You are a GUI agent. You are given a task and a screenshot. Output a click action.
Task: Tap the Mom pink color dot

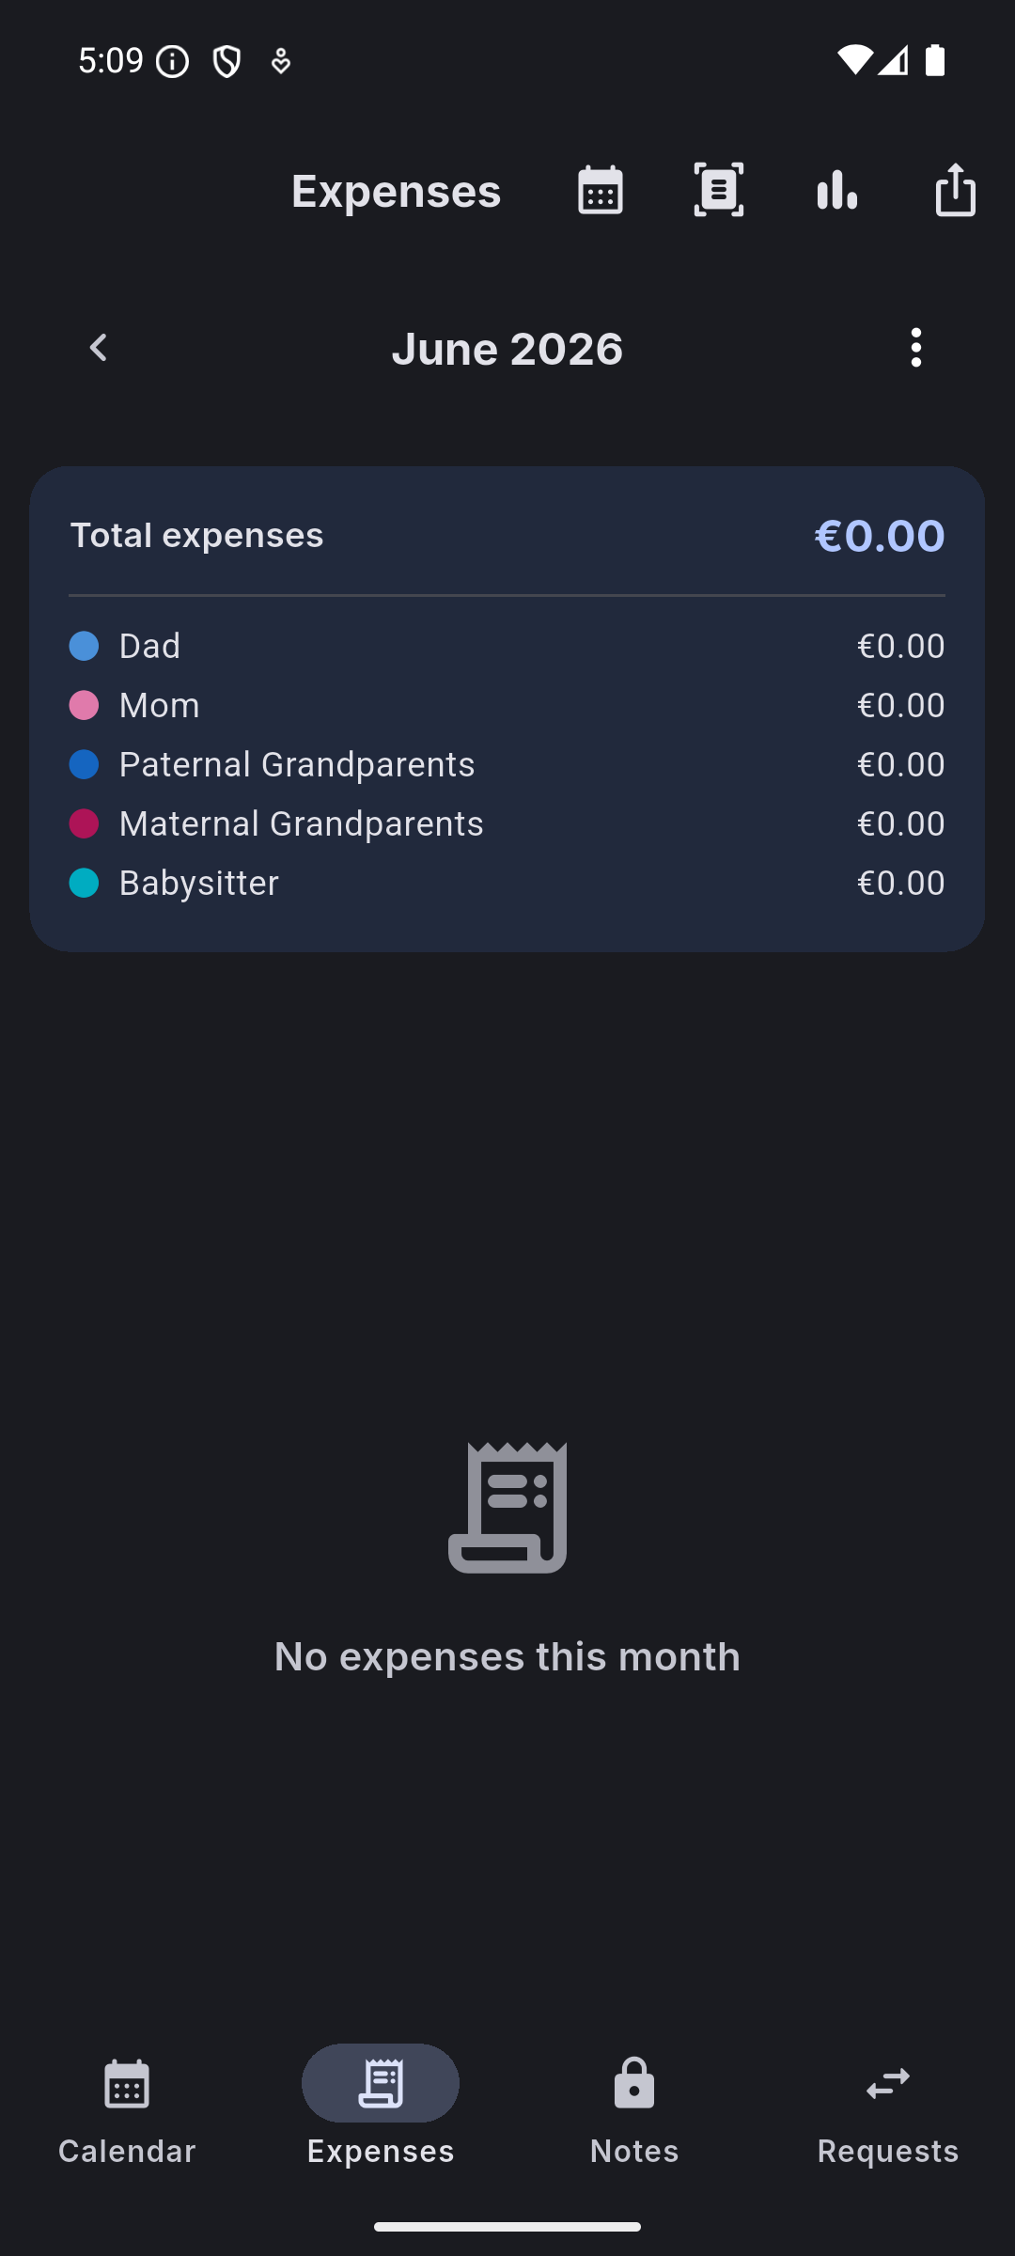[84, 706]
